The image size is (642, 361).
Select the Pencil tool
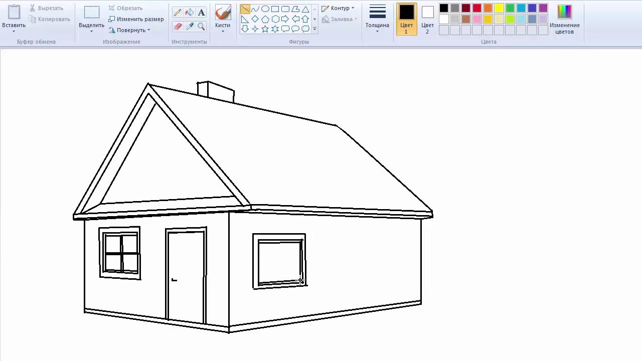click(x=178, y=13)
